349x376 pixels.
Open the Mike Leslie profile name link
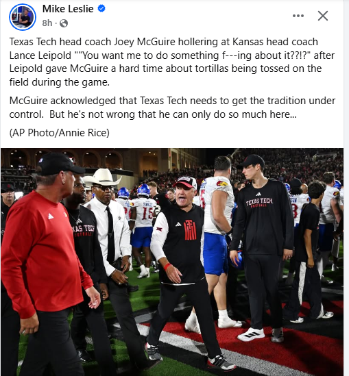(x=68, y=9)
